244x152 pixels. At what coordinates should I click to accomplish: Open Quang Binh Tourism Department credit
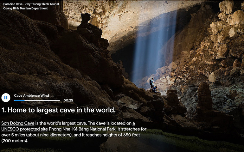[x=25, y=9]
